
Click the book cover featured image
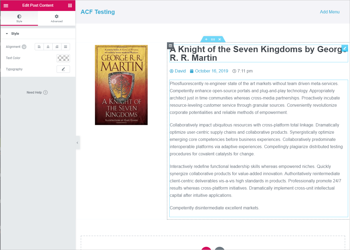click(x=121, y=85)
